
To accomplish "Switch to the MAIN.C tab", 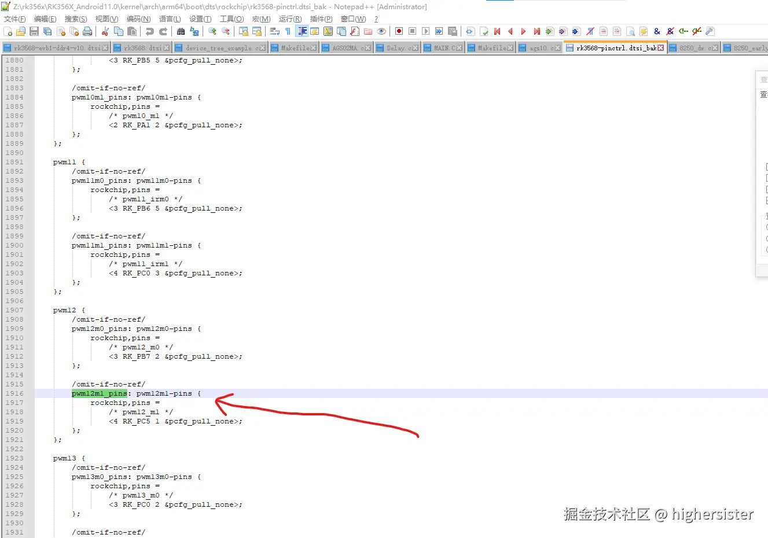I will pos(443,48).
